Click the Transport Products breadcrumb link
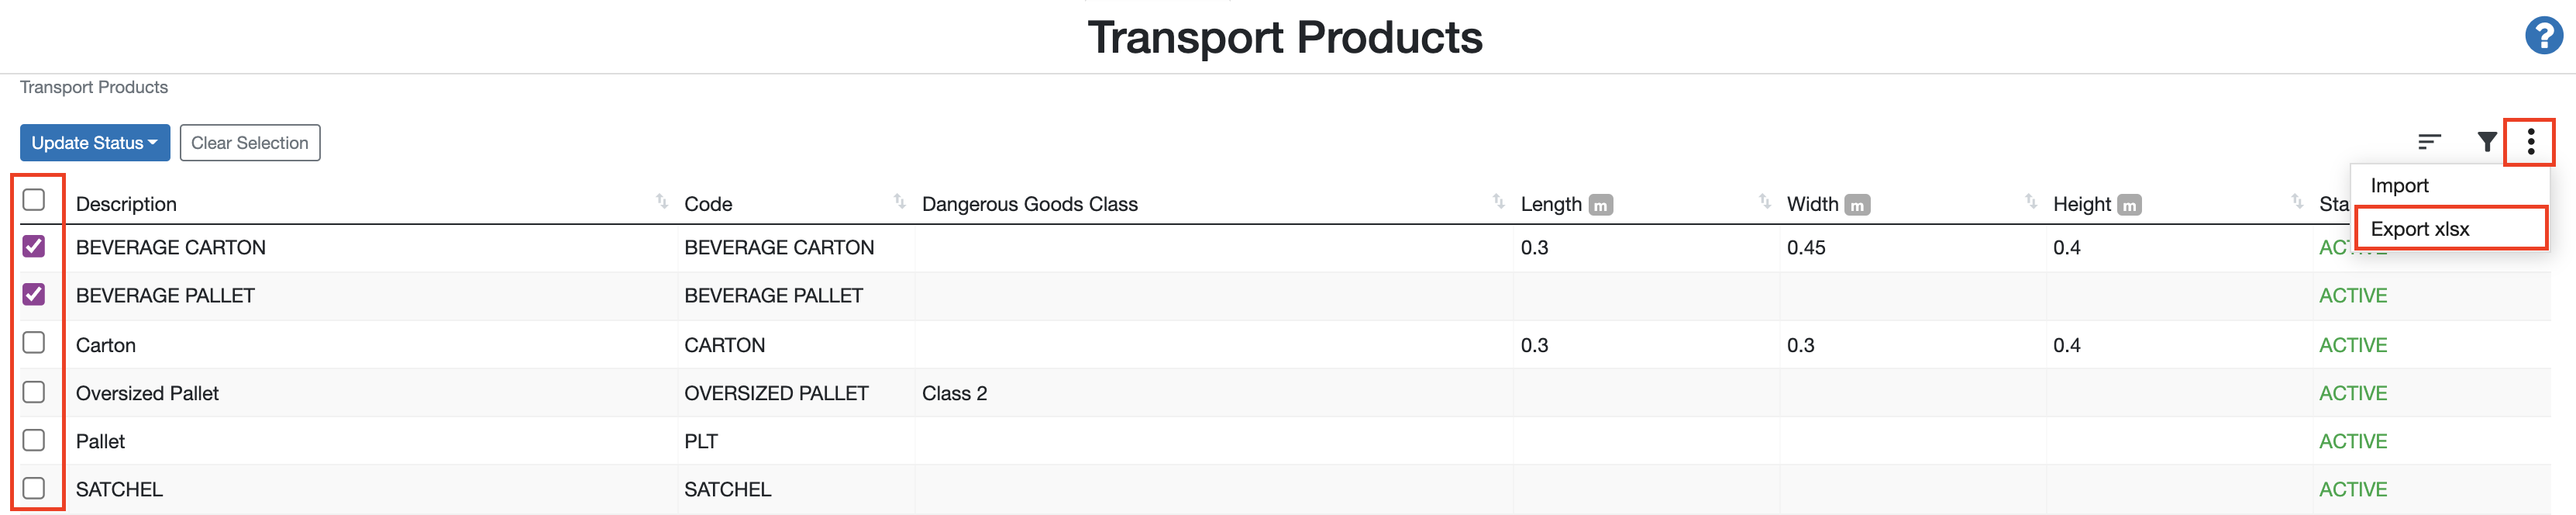 pos(93,87)
